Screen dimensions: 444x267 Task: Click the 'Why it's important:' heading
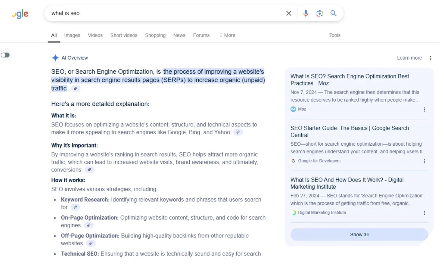[75, 145]
